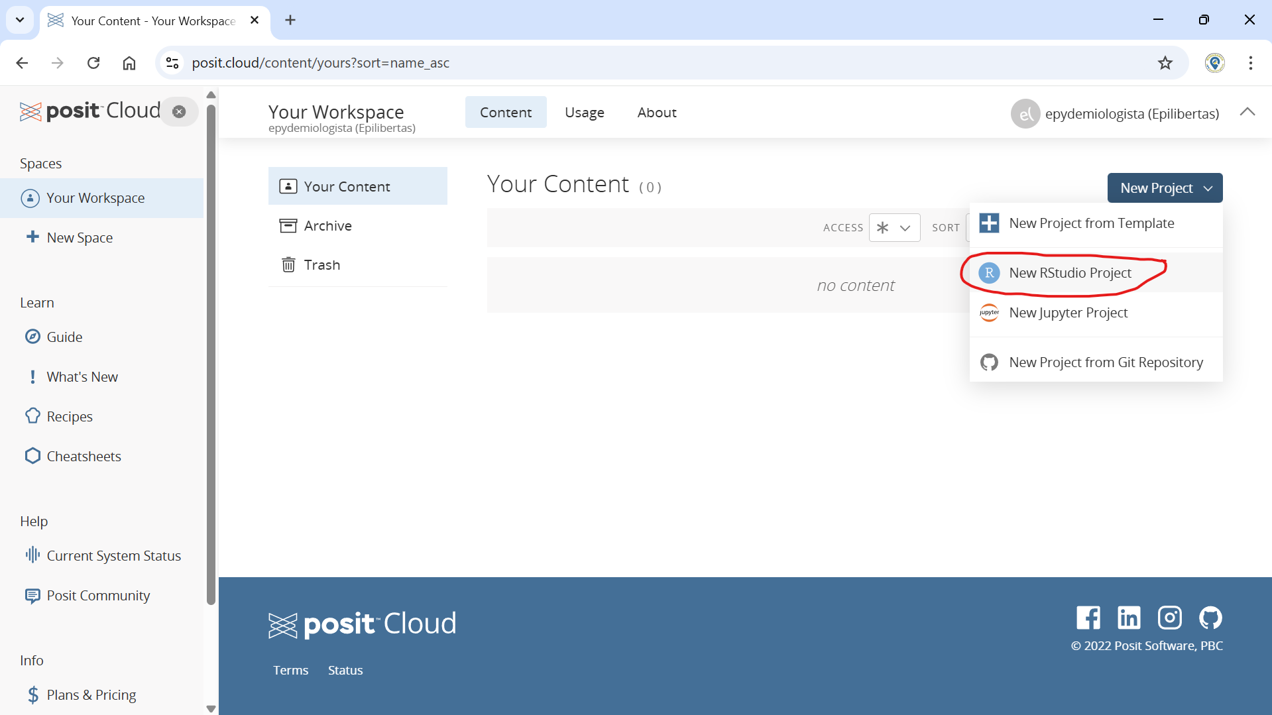Reload the page

point(93,63)
